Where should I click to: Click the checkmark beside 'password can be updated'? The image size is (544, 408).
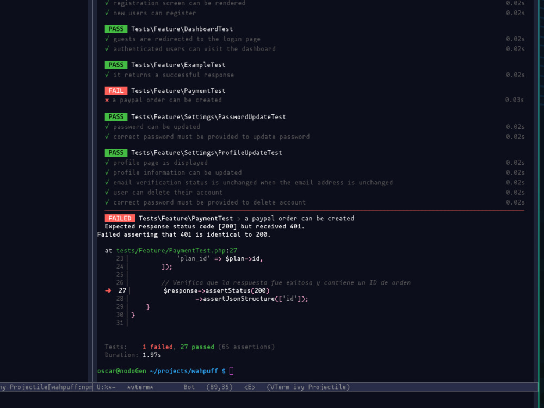point(107,127)
